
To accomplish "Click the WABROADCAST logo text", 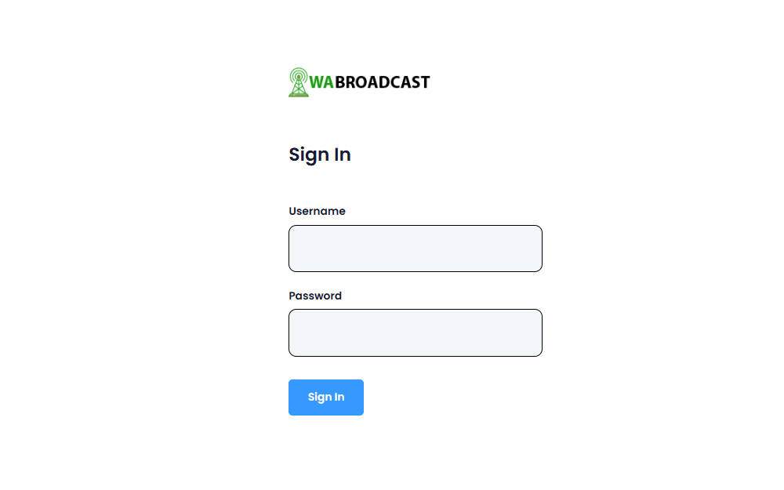I will [x=369, y=82].
